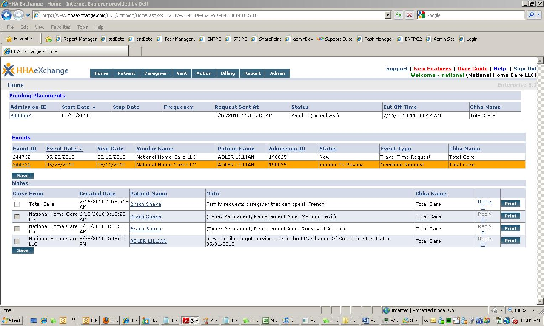
Task: Open the Visit menu tab
Action: click(182, 73)
